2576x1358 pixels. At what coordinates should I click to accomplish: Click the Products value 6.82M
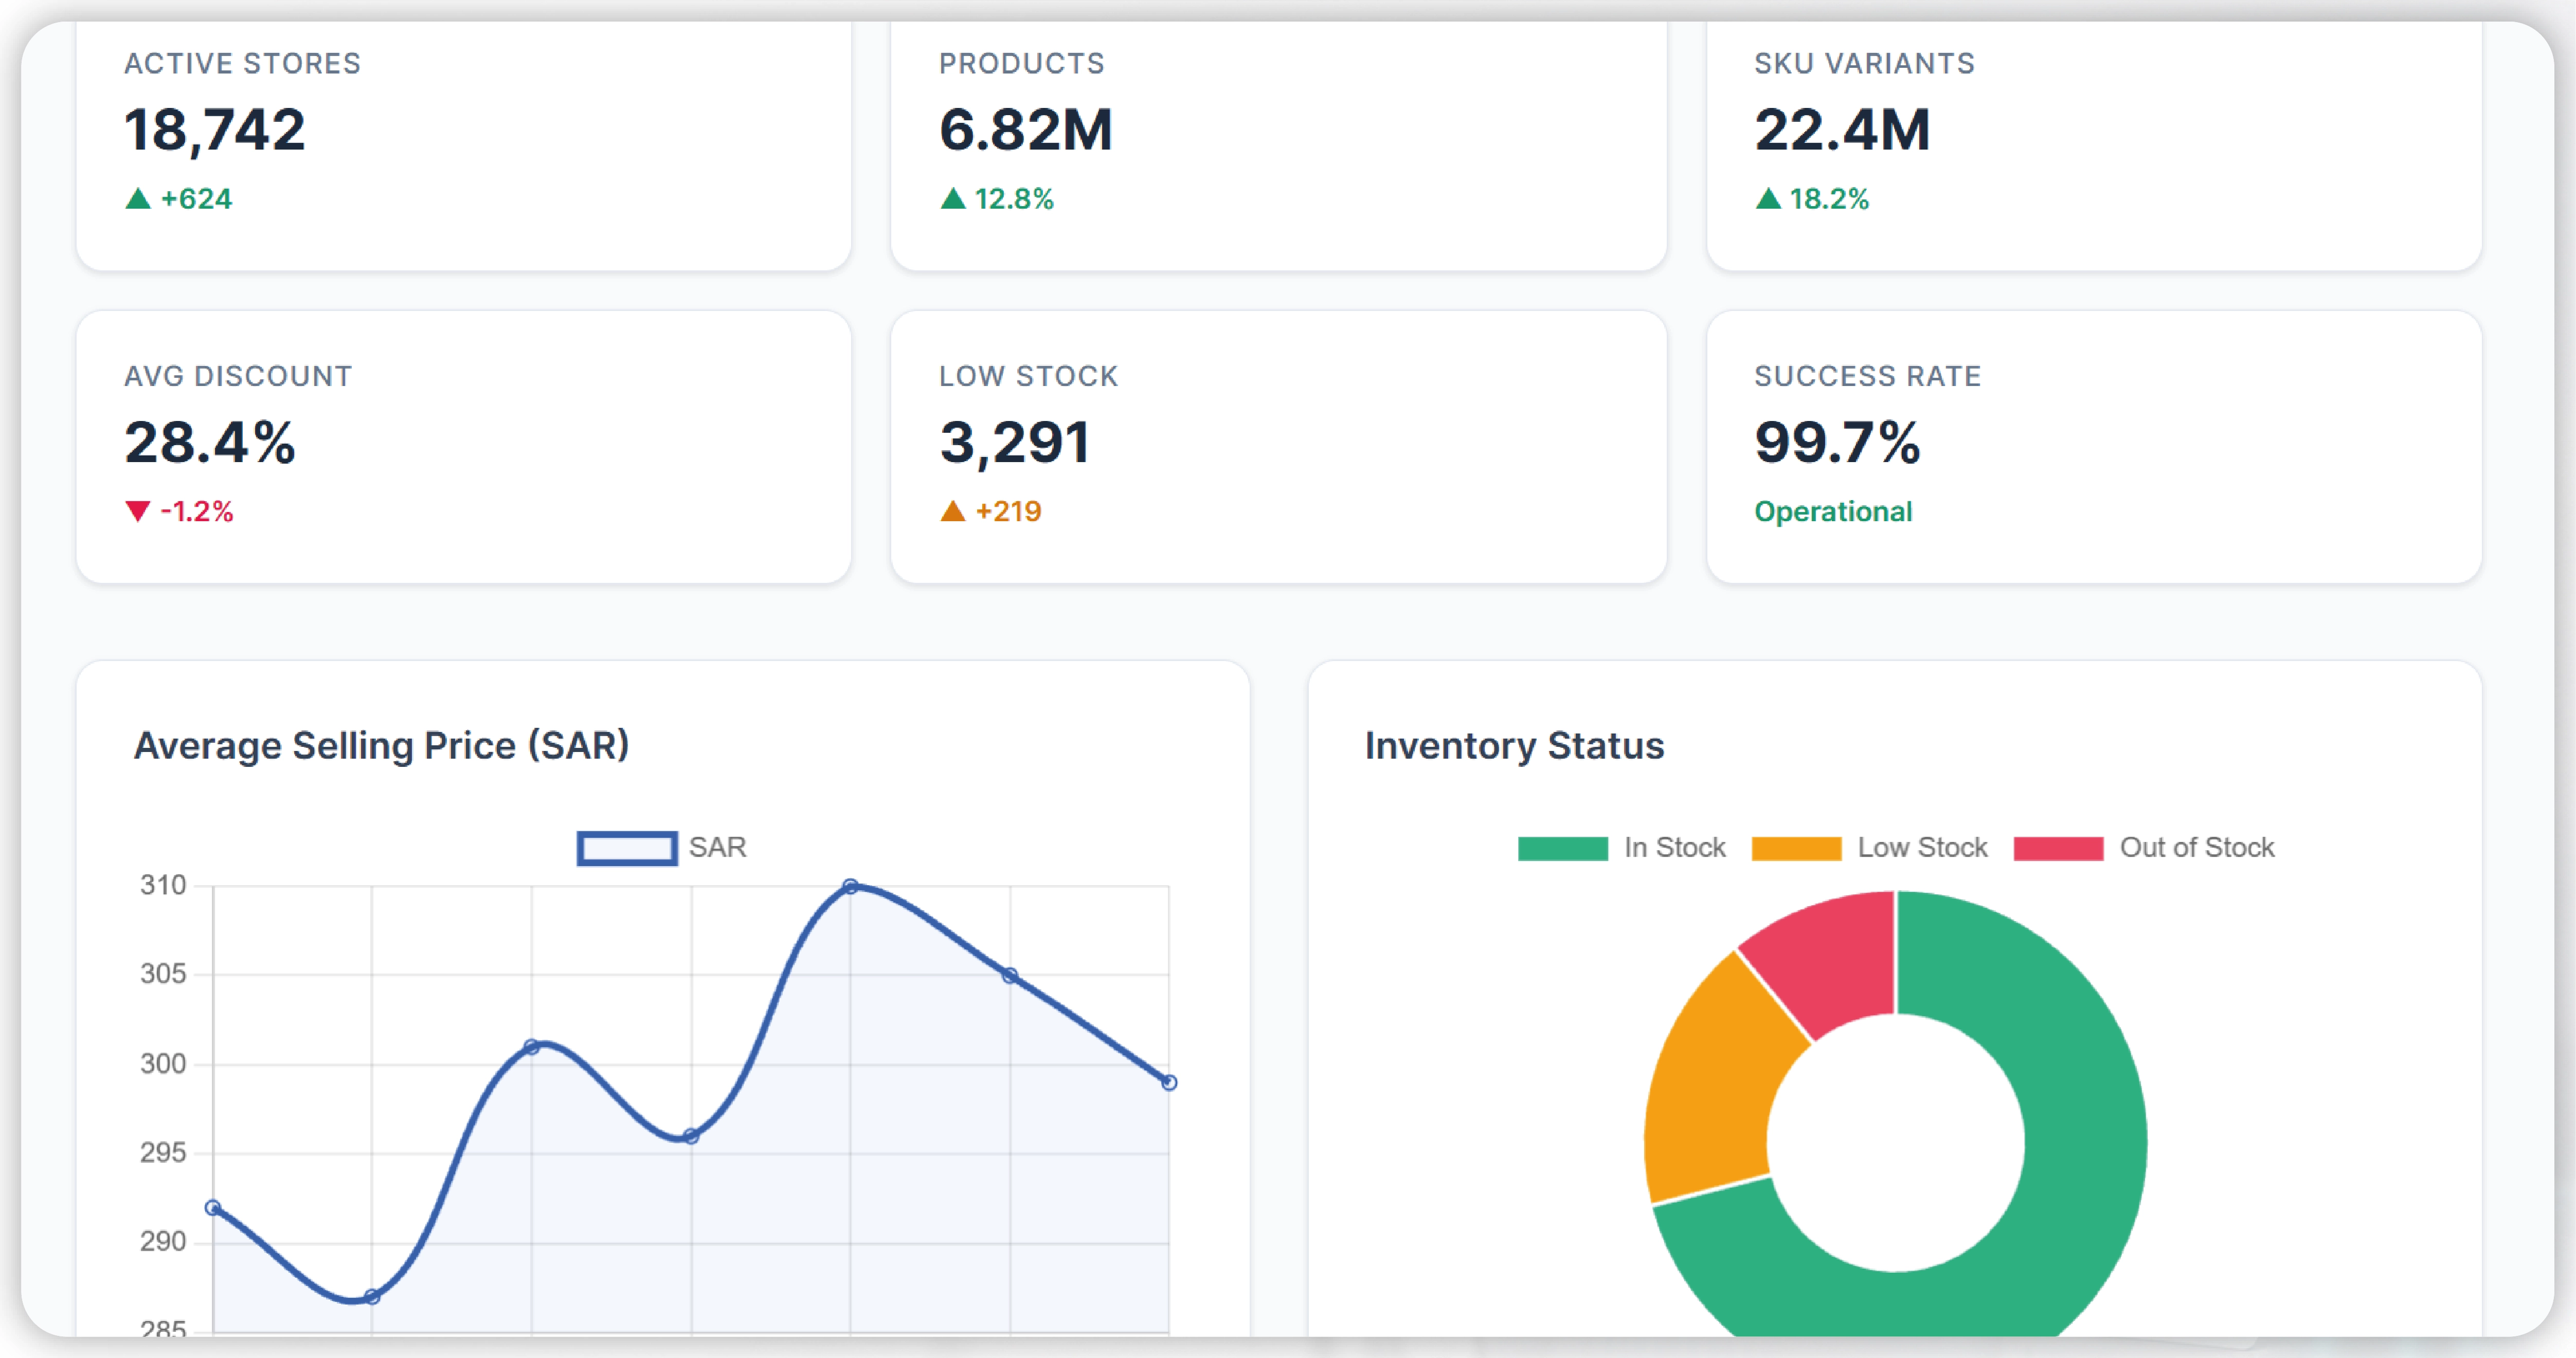[x=1025, y=130]
